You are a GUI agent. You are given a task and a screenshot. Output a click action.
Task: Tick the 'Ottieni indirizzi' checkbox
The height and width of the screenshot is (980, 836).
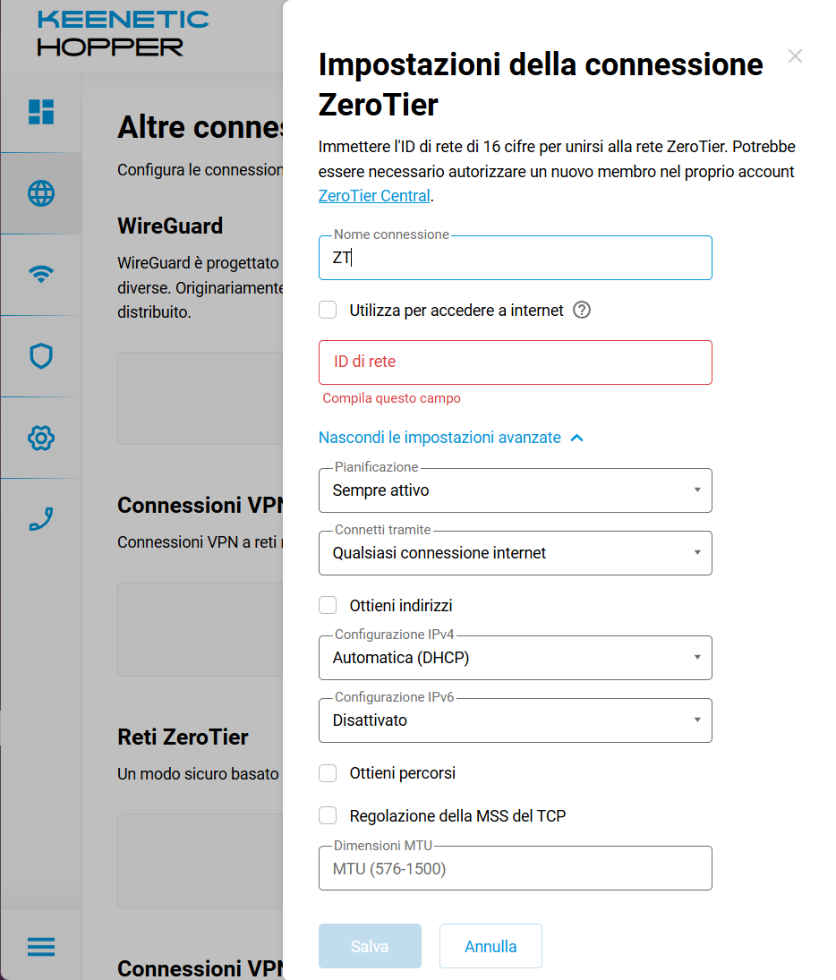[328, 606]
